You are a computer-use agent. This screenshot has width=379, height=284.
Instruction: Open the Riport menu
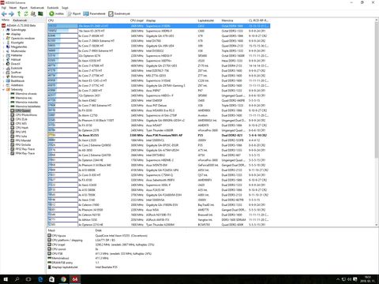24,8
